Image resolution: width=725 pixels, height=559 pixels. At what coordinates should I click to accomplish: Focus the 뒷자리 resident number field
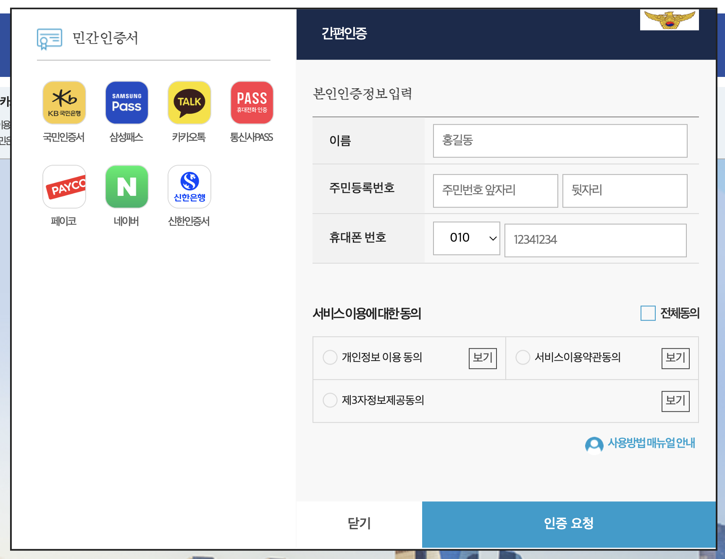625,191
